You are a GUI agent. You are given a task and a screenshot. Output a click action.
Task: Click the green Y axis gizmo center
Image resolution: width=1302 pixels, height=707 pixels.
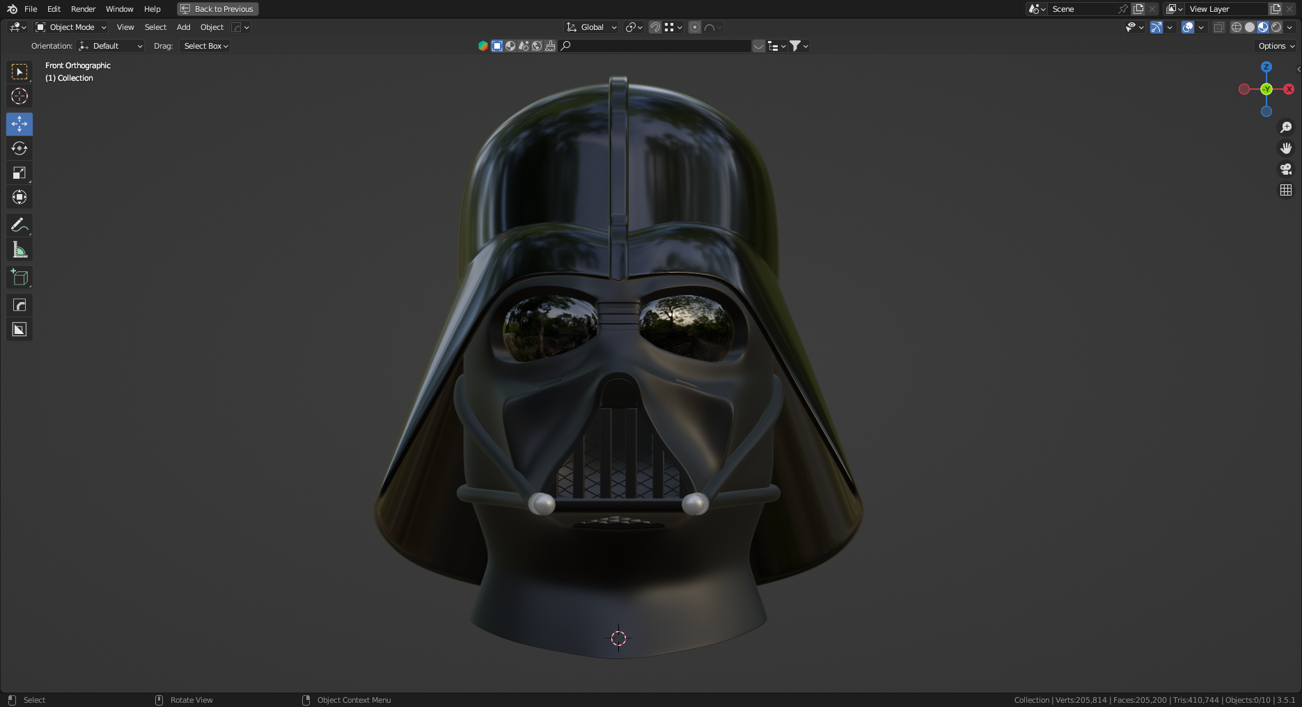1266,89
